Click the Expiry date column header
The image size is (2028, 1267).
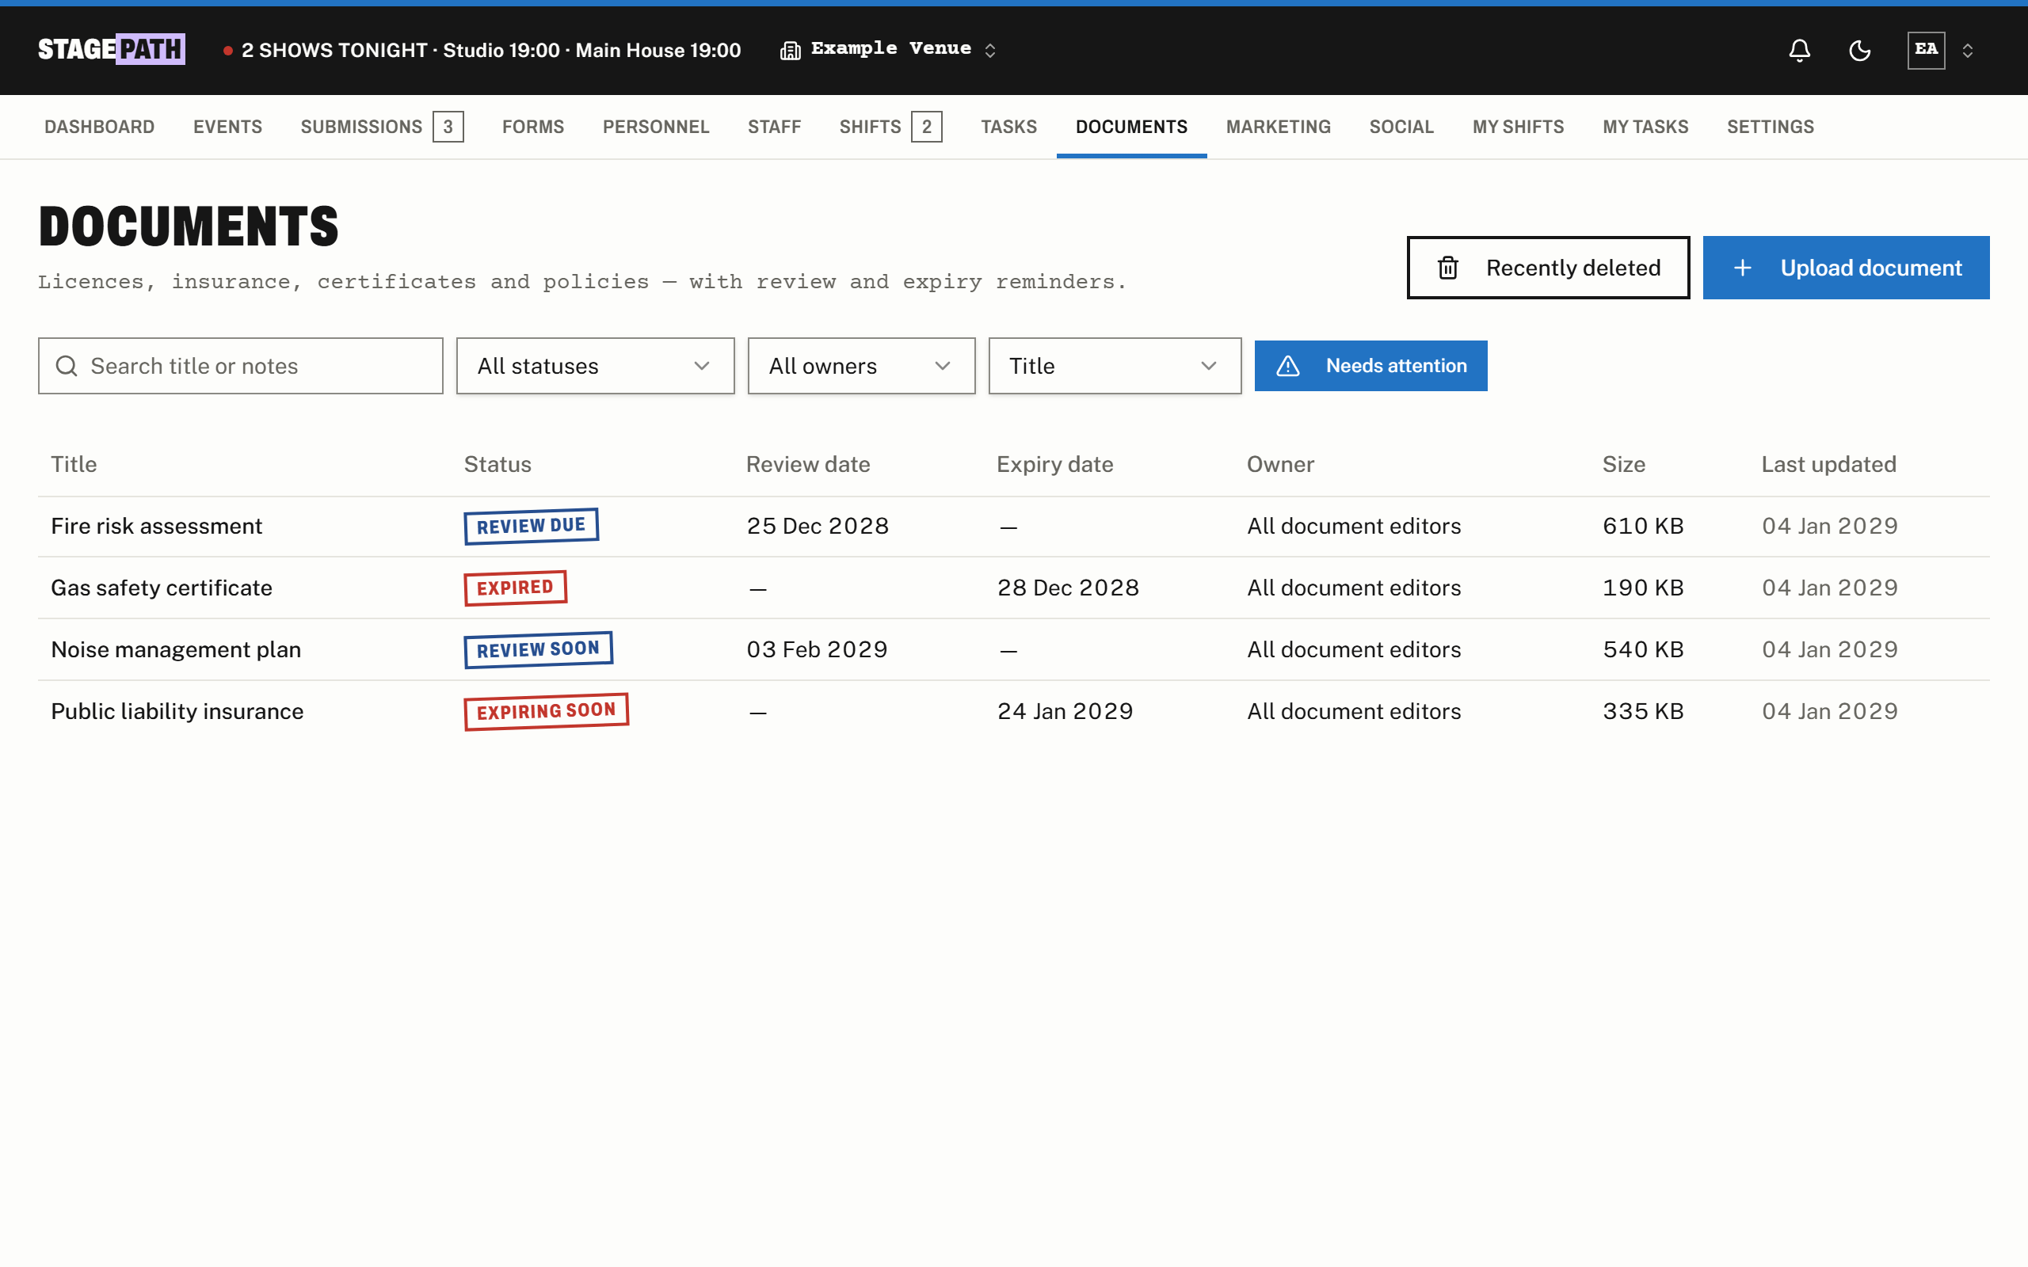coord(1054,464)
